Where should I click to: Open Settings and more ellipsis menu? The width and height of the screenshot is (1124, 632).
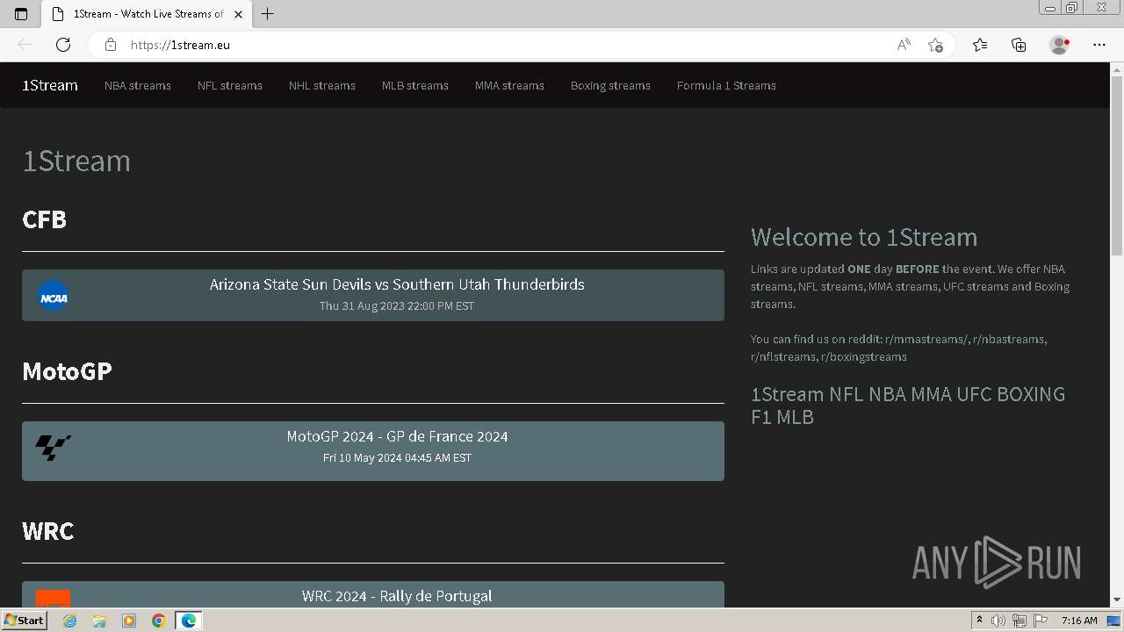[x=1099, y=45]
